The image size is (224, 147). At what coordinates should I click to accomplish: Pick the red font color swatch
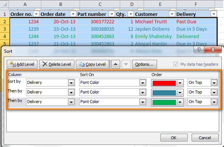(164, 83)
